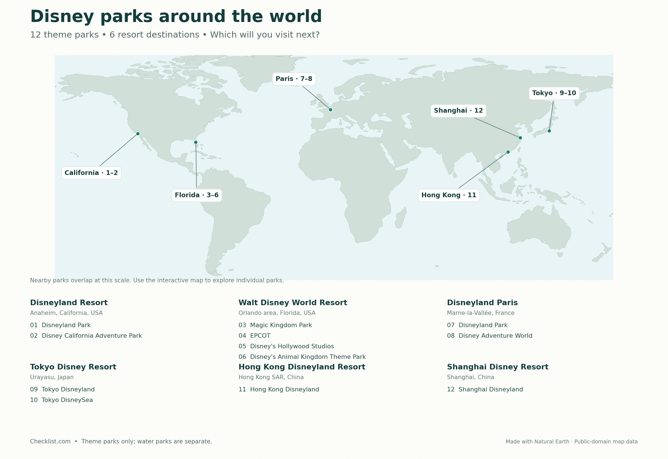Select the 'California · 1–2' map label
Viewport: 668px width, 459px height.
91,173
